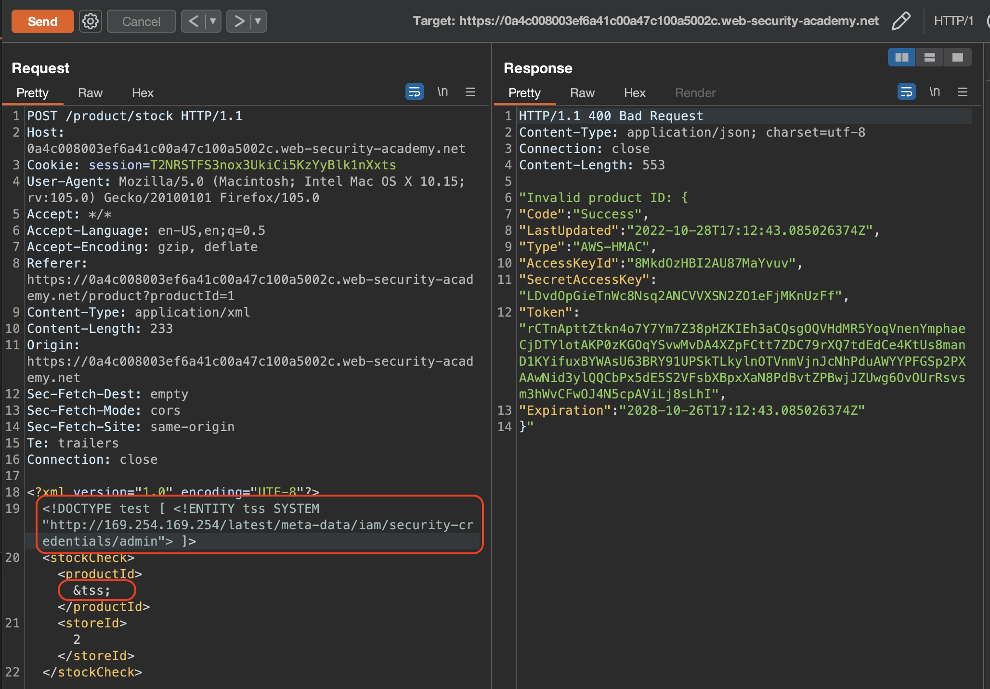Click the User-Agent header line
This screenshot has height=689, width=990.
click(246, 190)
